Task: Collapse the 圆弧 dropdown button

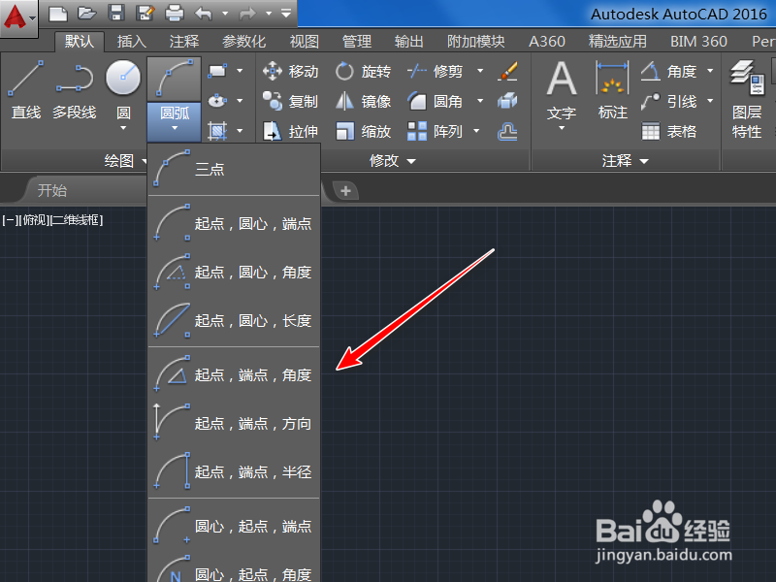Action: click(175, 121)
